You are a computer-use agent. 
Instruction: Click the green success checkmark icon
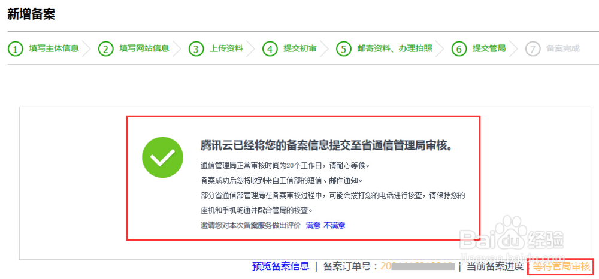tap(162, 157)
